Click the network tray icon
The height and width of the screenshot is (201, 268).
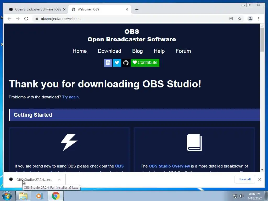pyautogui.click(x=235, y=196)
